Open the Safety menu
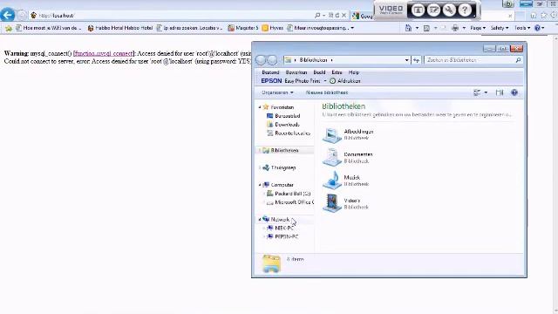 click(500, 28)
